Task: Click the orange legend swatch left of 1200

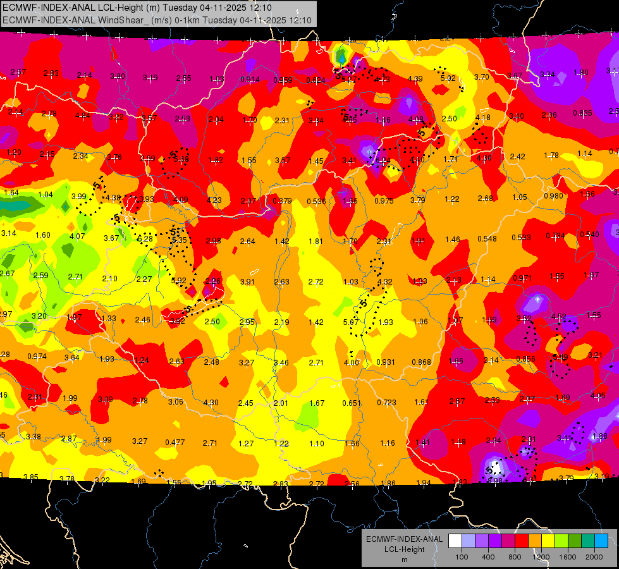Action: point(534,541)
